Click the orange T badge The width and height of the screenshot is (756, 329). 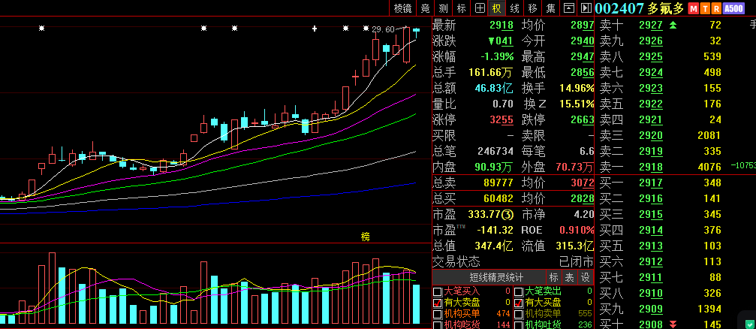click(705, 8)
